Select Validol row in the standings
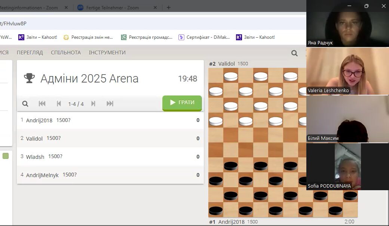 pos(34,138)
